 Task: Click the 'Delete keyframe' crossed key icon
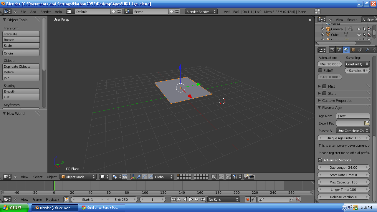pyautogui.click(x=298, y=199)
